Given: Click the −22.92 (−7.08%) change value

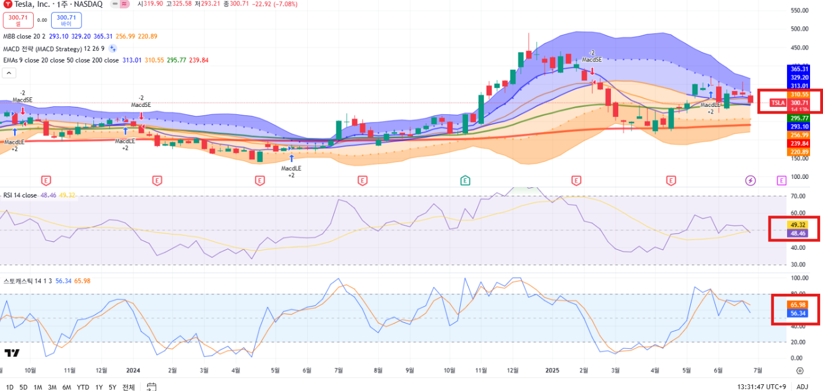Looking at the screenshot, I should tap(275, 4).
